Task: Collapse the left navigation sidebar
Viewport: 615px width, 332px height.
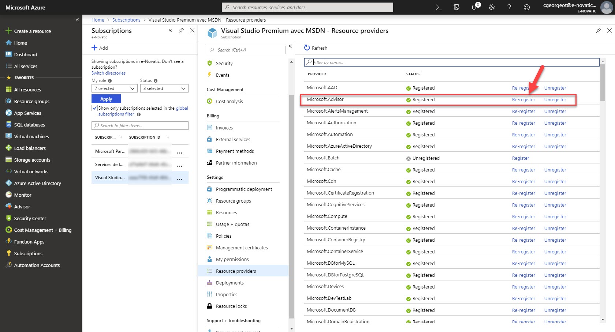Action: tap(77, 20)
